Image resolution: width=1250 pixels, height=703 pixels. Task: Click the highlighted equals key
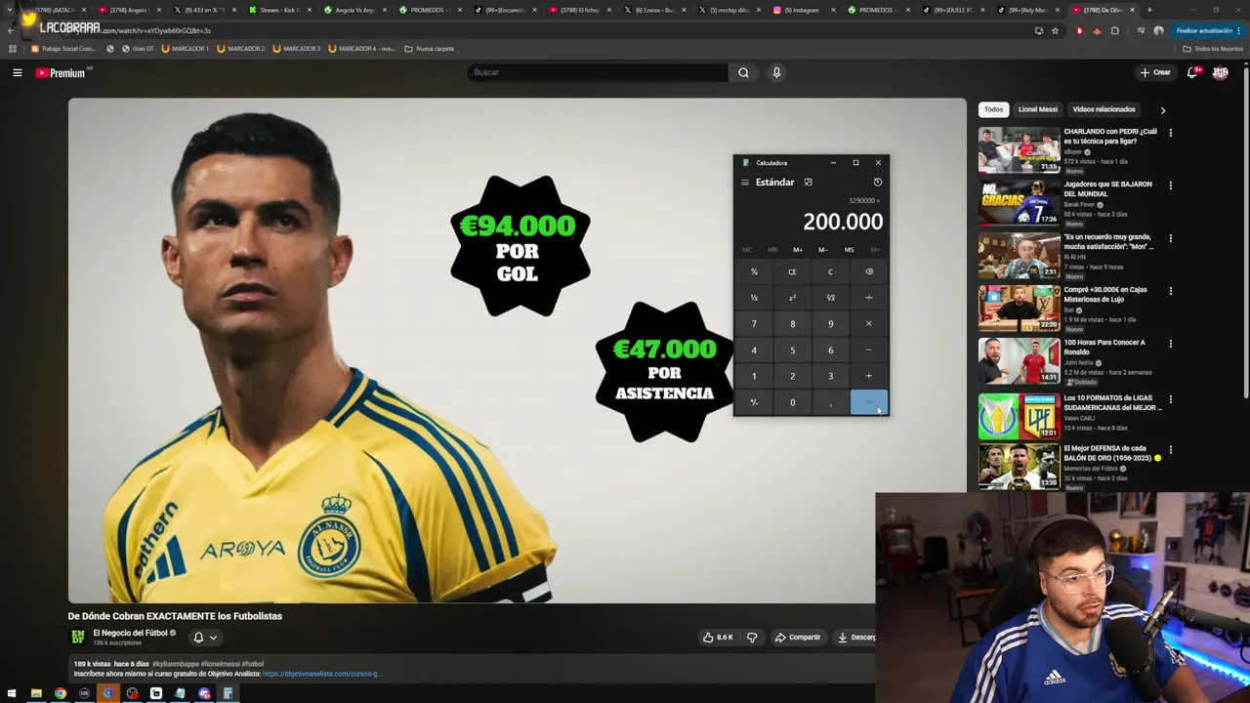[868, 402]
